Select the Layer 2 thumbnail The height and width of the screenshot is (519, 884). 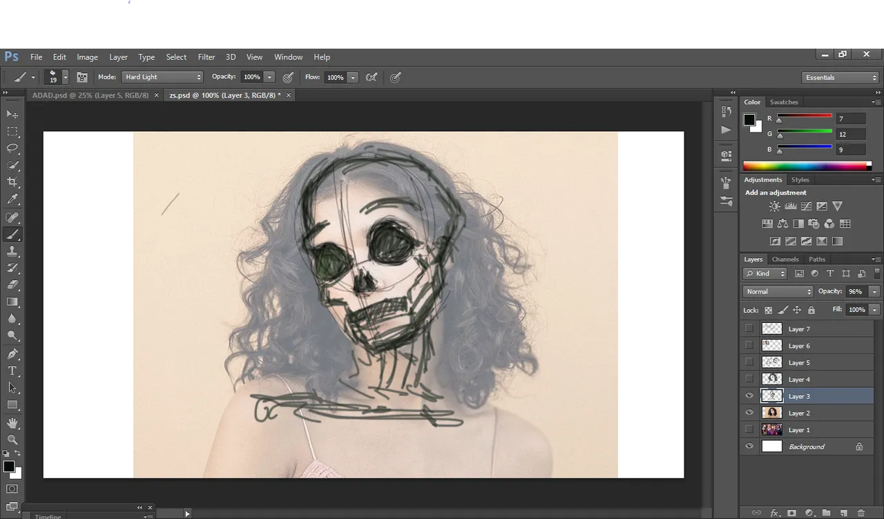click(x=771, y=413)
